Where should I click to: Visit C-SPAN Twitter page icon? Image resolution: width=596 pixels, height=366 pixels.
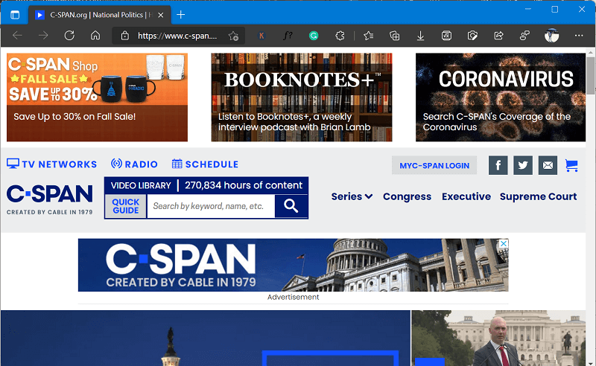(523, 165)
